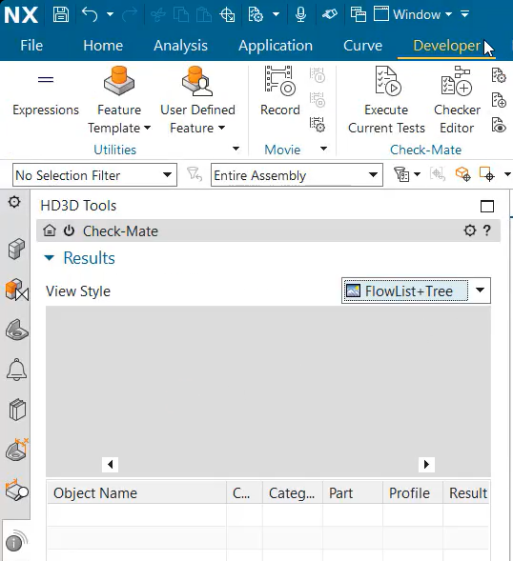Open the resource bar info broadcast icon

pos(16,541)
